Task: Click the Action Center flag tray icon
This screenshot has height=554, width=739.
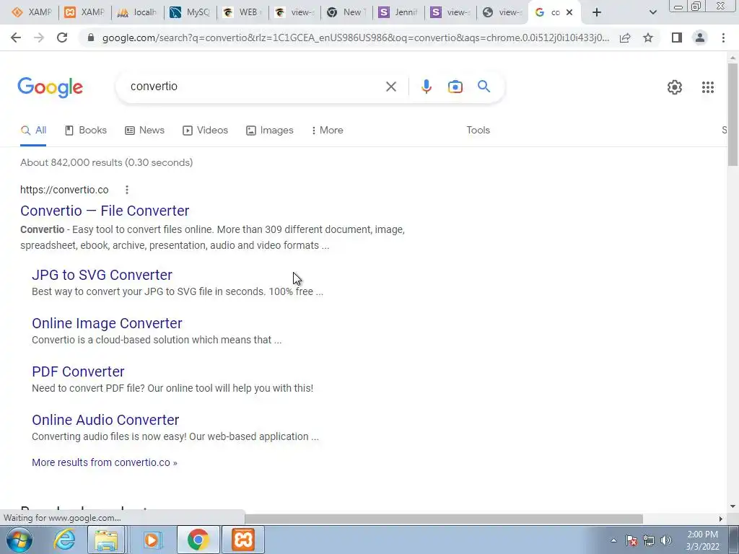Action: (x=631, y=540)
